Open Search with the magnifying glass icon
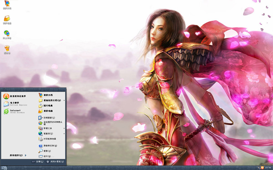Image resolution: width=273 pixels, height=170 pixels. click(45, 151)
